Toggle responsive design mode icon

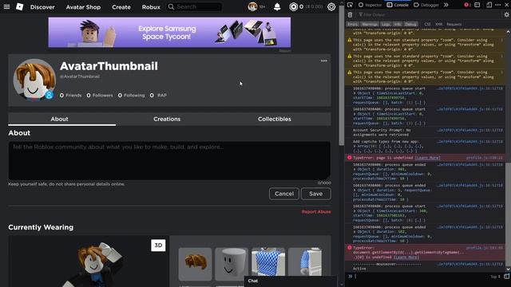coord(489,5)
